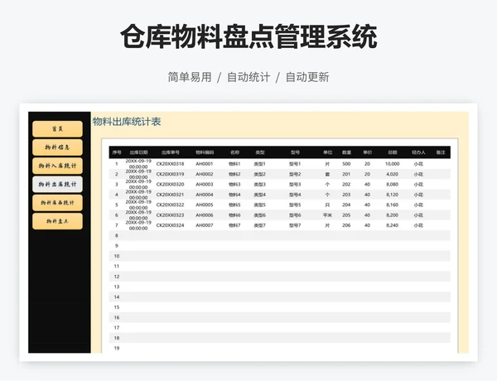The width and height of the screenshot is (497, 381).
Task: Select material code cell AH0002
Action: 205,174
